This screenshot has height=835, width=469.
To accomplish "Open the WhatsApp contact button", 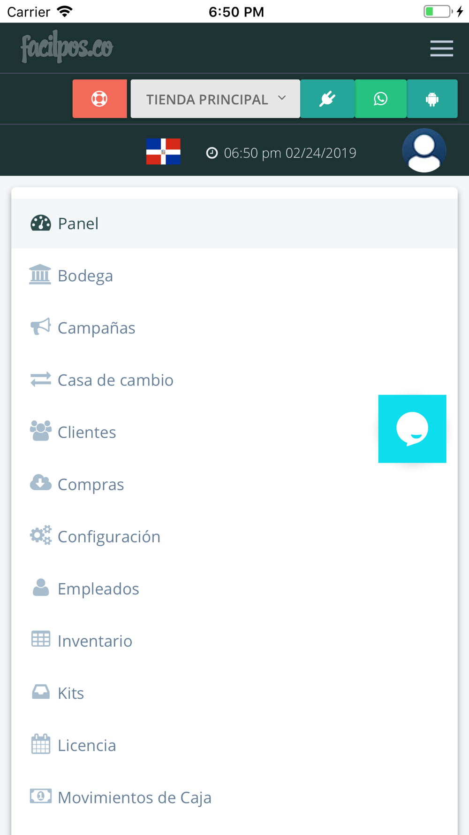I will [x=380, y=99].
